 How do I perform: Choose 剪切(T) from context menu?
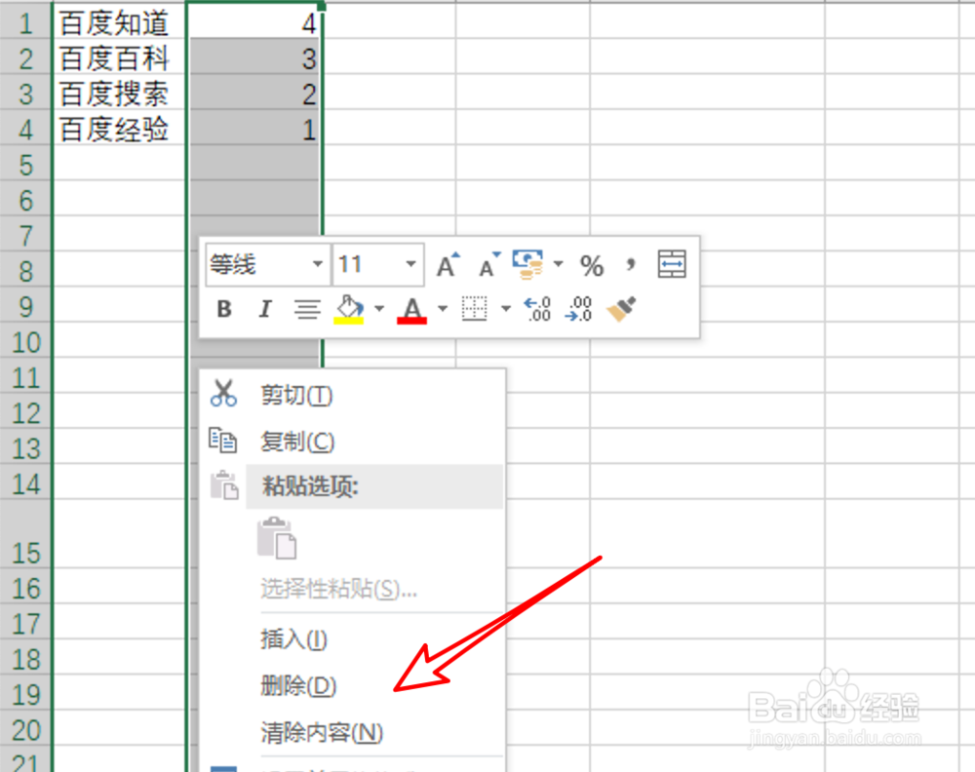(x=353, y=396)
